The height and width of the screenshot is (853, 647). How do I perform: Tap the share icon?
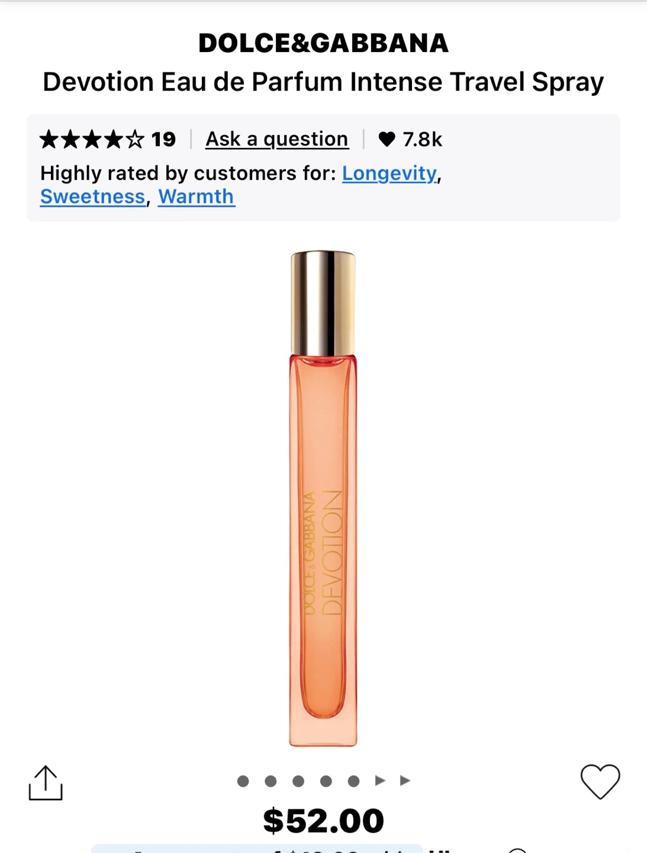(x=46, y=783)
